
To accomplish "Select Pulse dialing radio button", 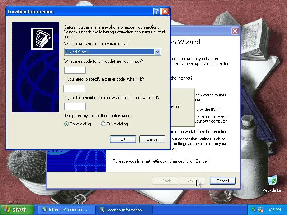I will coord(103,124).
